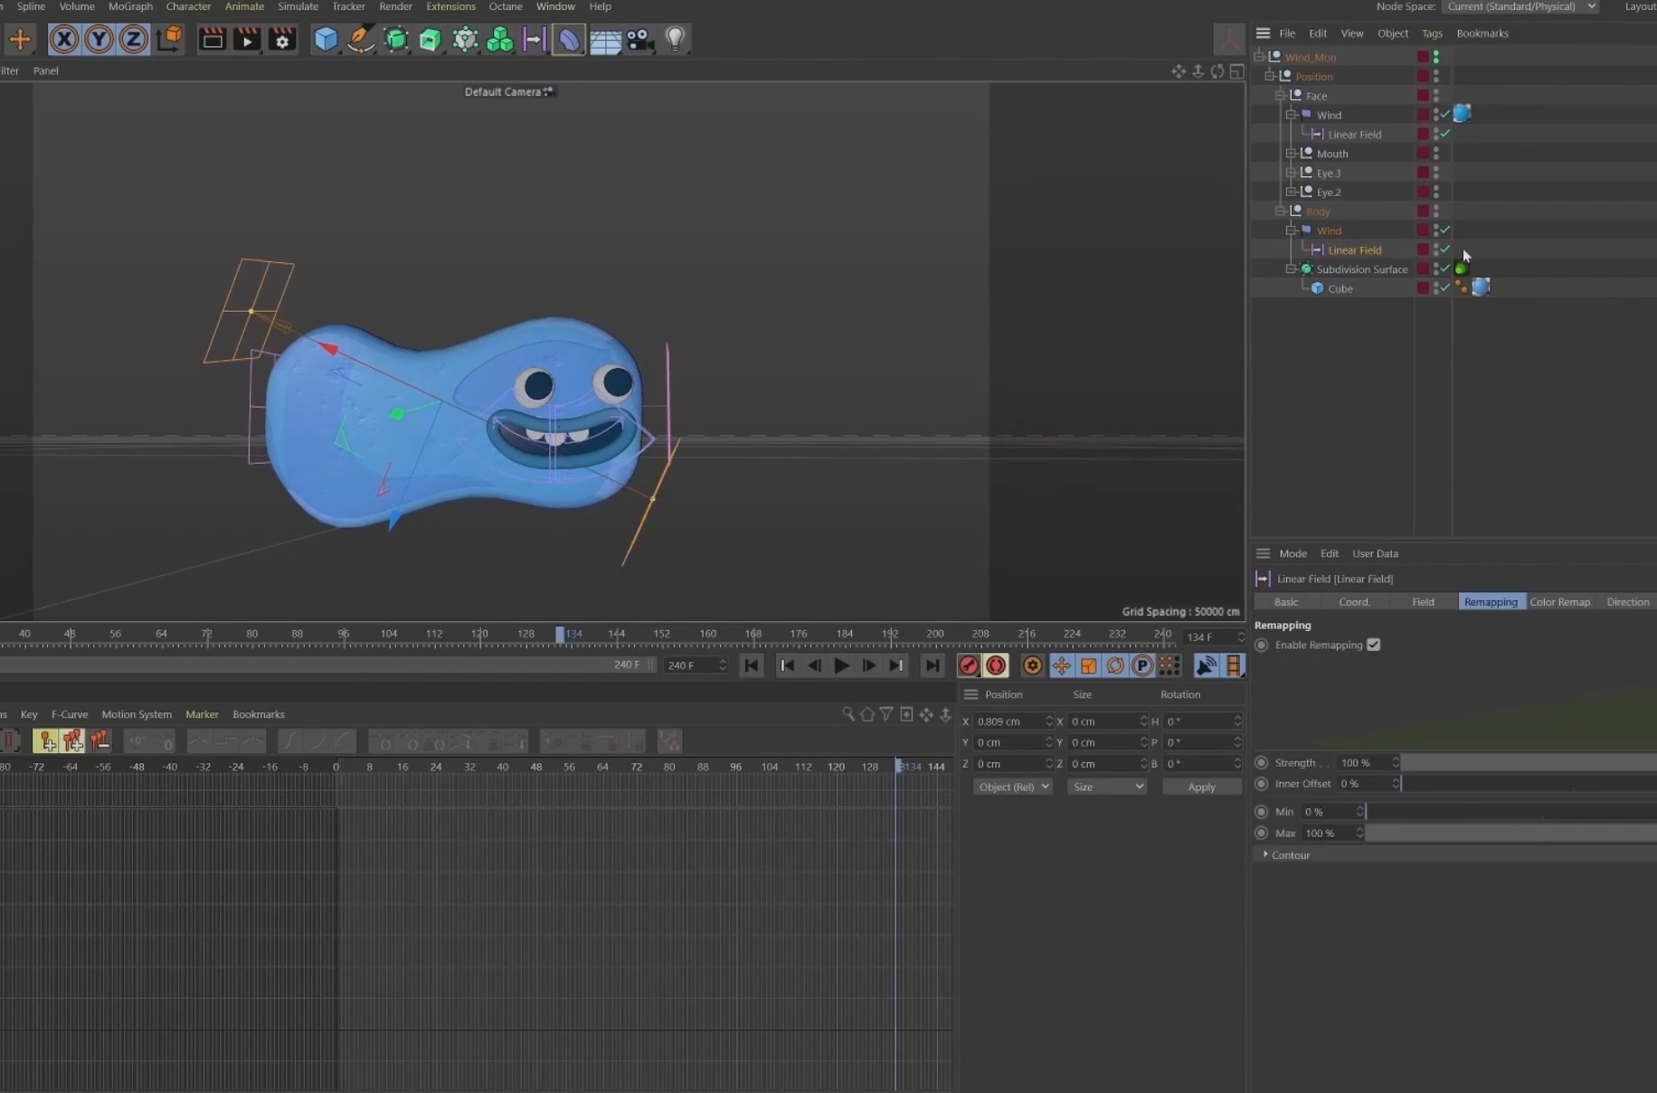Uncheck the Enable Remapping checkbox
The height and width of the screenshot is (1093, 1657).
pyautogui.click(x=1373, y=645)
